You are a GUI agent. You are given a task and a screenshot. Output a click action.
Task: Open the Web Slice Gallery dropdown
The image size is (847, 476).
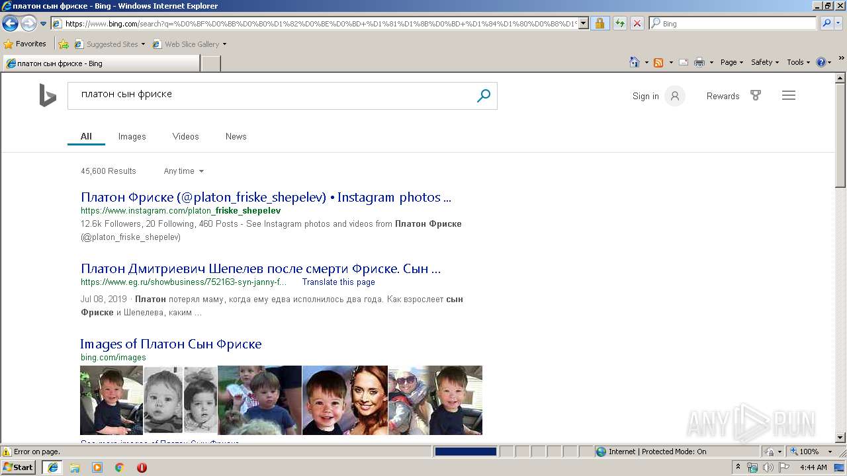tap(189, 44)
